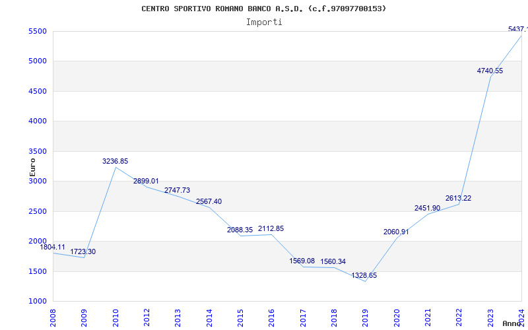Click data label 2451.90
Image resolution: width=528 pixels, height=330 pixels.
click(427, 208)
